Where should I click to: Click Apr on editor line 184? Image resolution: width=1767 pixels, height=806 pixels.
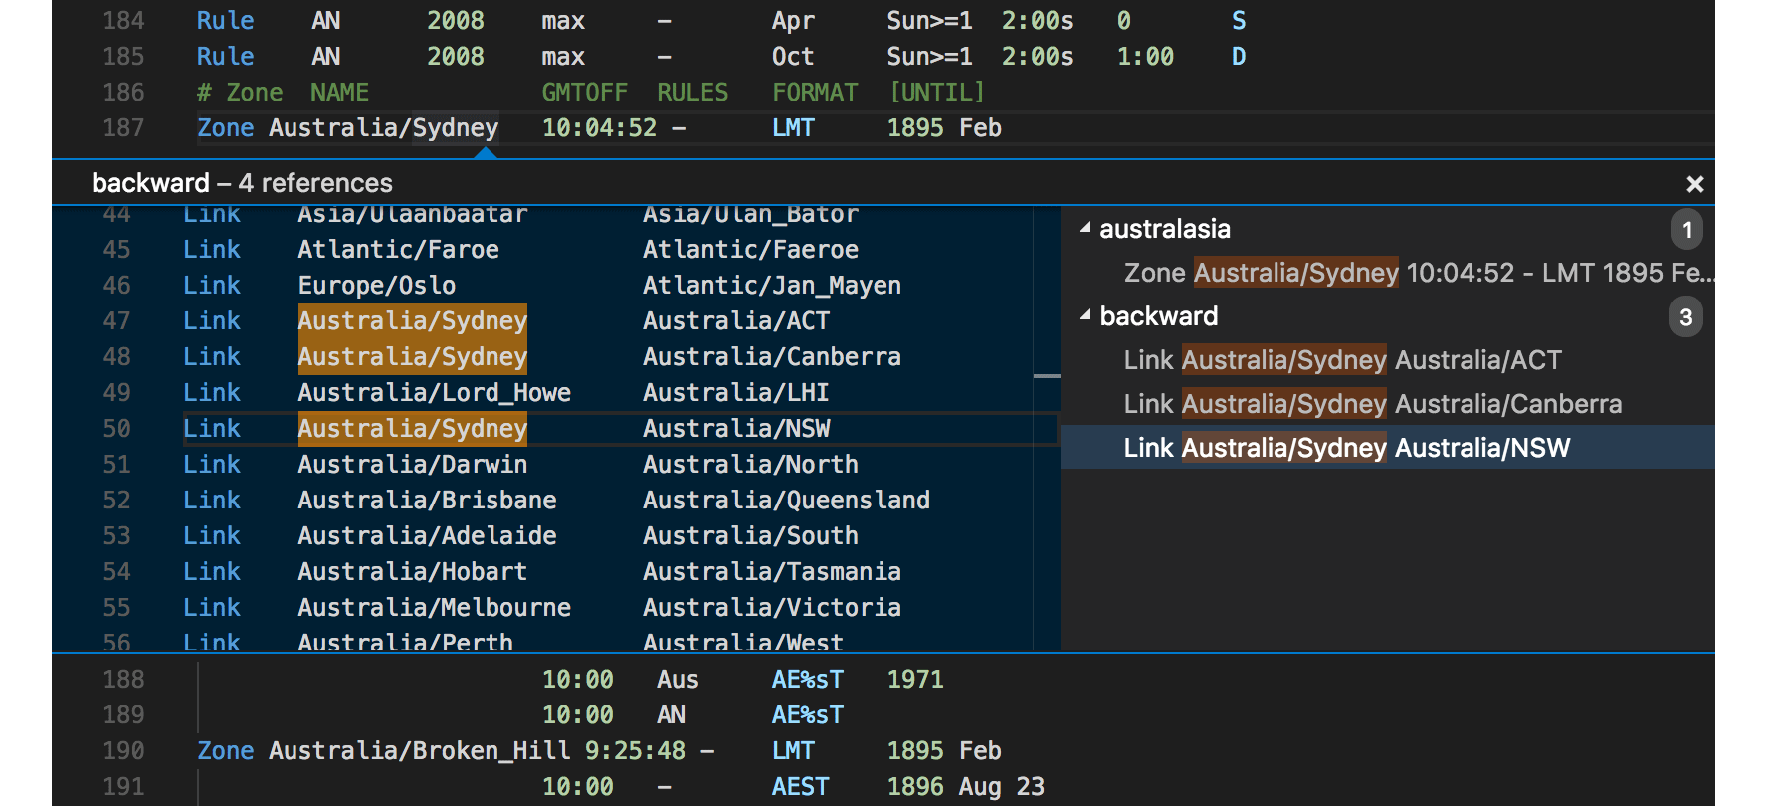point(793,21)
